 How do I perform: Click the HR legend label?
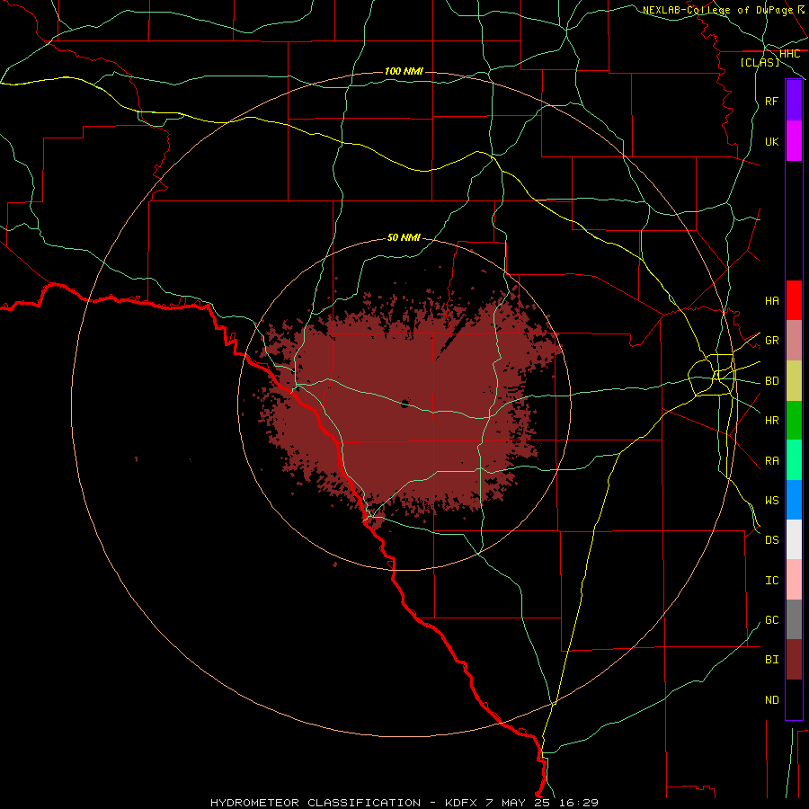tap(771, 421)
